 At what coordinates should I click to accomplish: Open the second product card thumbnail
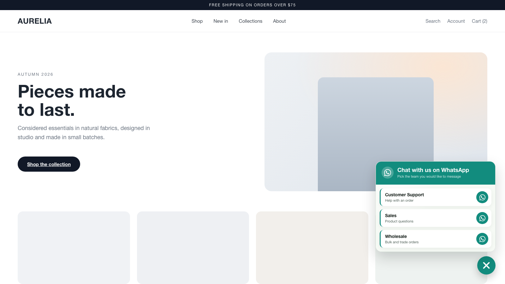[193, 248]
